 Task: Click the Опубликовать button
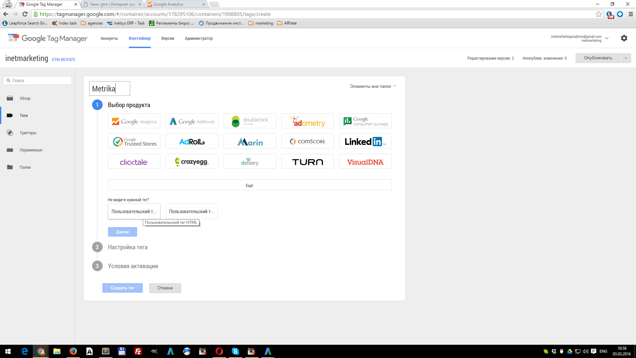(x=598, y=58)
